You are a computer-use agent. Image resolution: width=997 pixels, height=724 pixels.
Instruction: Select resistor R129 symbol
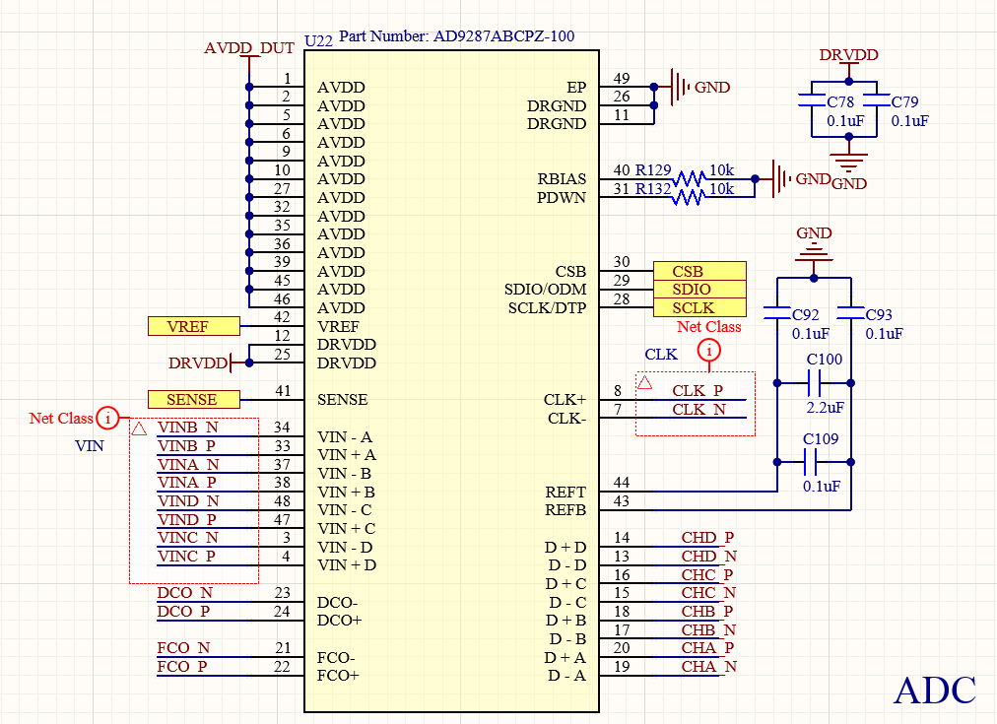689,179
